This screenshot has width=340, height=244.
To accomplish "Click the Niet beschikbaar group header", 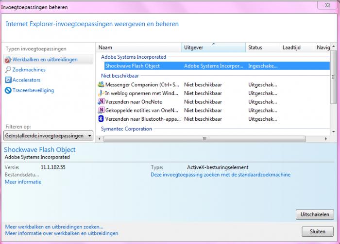I will pos(120,76).
